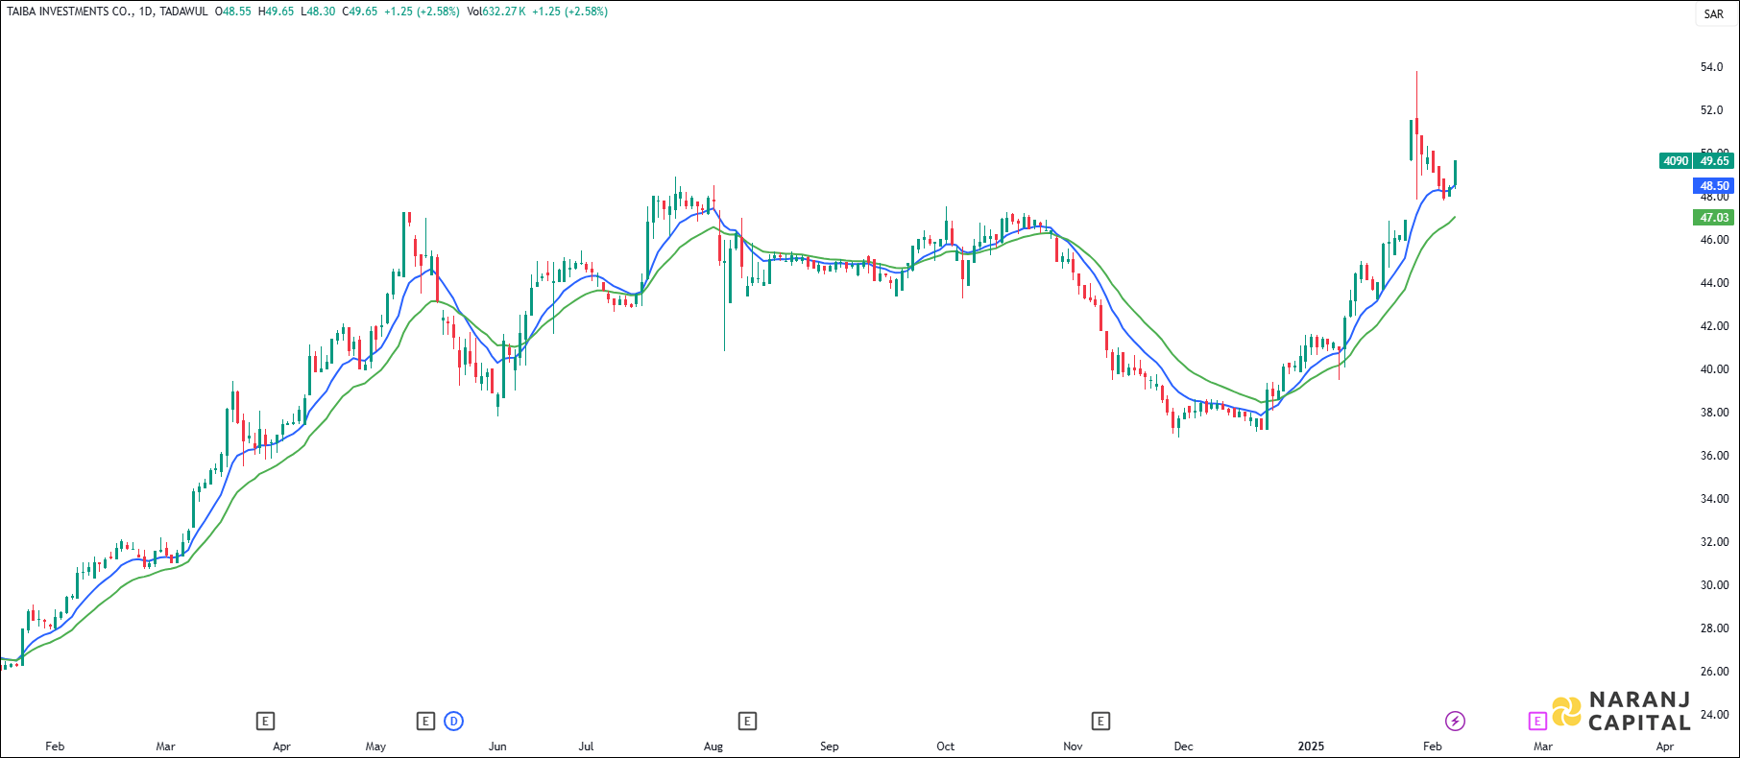Click the earnings E marker above the 2024 Apr label
The height and width of the screenshot is (758, 1740).
tap(266, 721)
